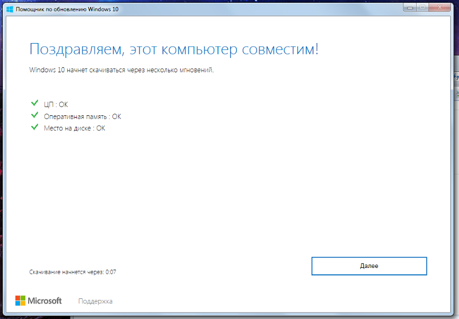Screen dimensions: 459x319
Task: Minimize the update assistant window
Action: point(410,7)
